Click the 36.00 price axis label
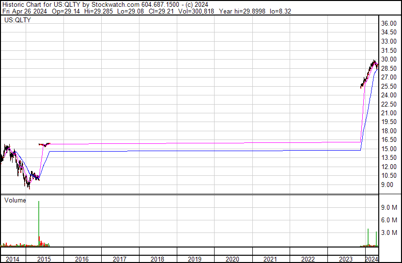Viewport: 402px width, 263px height. tap(389, 23)
